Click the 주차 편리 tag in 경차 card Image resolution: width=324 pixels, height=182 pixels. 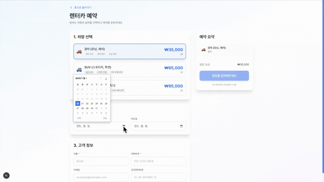[x=101, y=54]
